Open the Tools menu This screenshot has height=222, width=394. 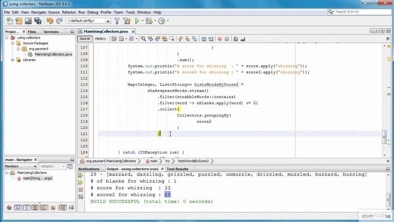point(130,12)
